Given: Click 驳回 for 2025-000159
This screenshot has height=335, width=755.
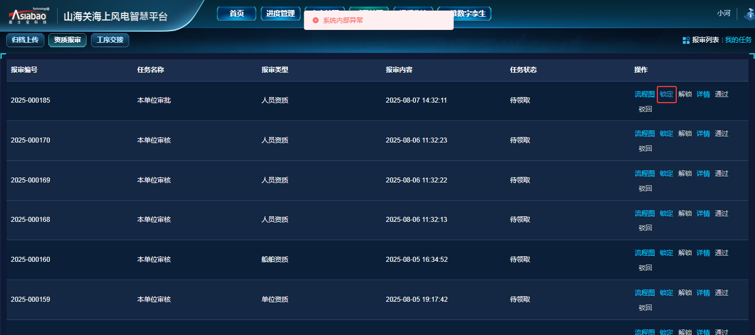Looking at the screenshot, I should pyautogui.click(x=645, y=308).
